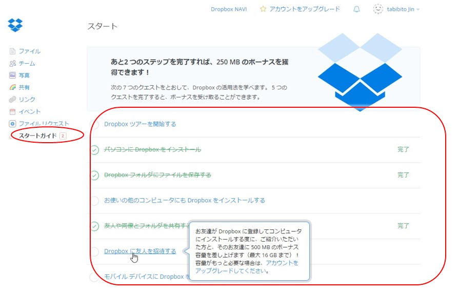Click the large Dropbox box illustration
Viewport: 458px width, 291px height.
(360, 72)
